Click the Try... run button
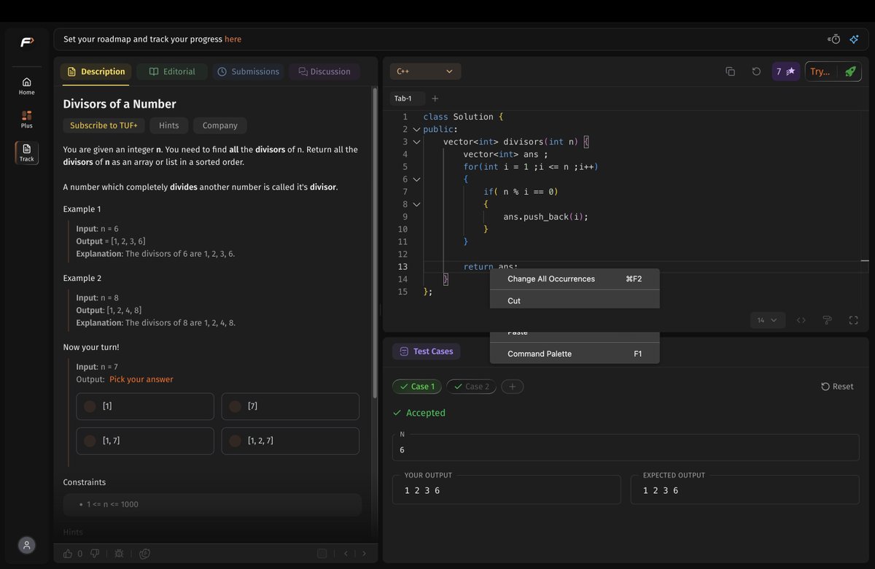875x569 pixels. click(820, 71)
